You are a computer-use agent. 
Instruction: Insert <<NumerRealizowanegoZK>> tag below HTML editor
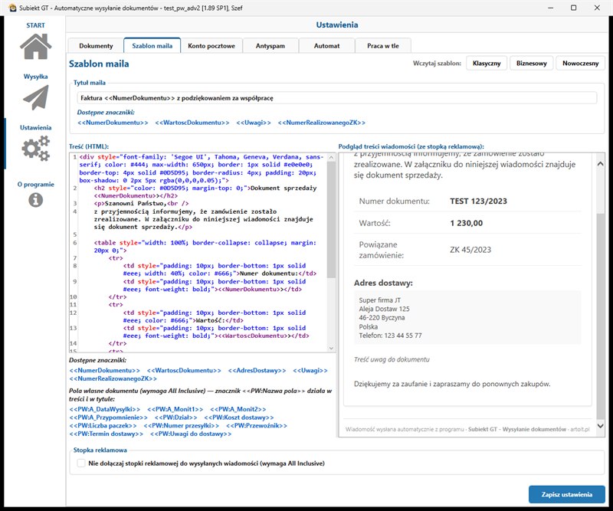pyautogui.click(x=113, y=378)
